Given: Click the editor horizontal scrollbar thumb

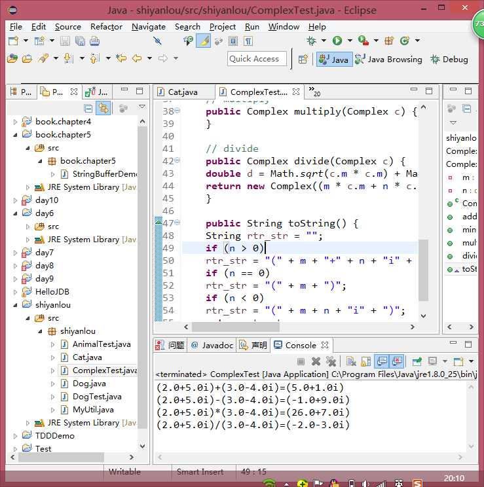Looking at the screenshot, I should [235, 327].
